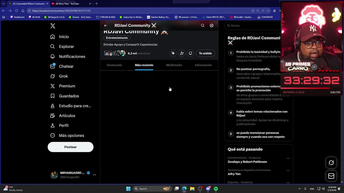
Task: Open STREAM & MAS bookmark folder
Action: 106,17
